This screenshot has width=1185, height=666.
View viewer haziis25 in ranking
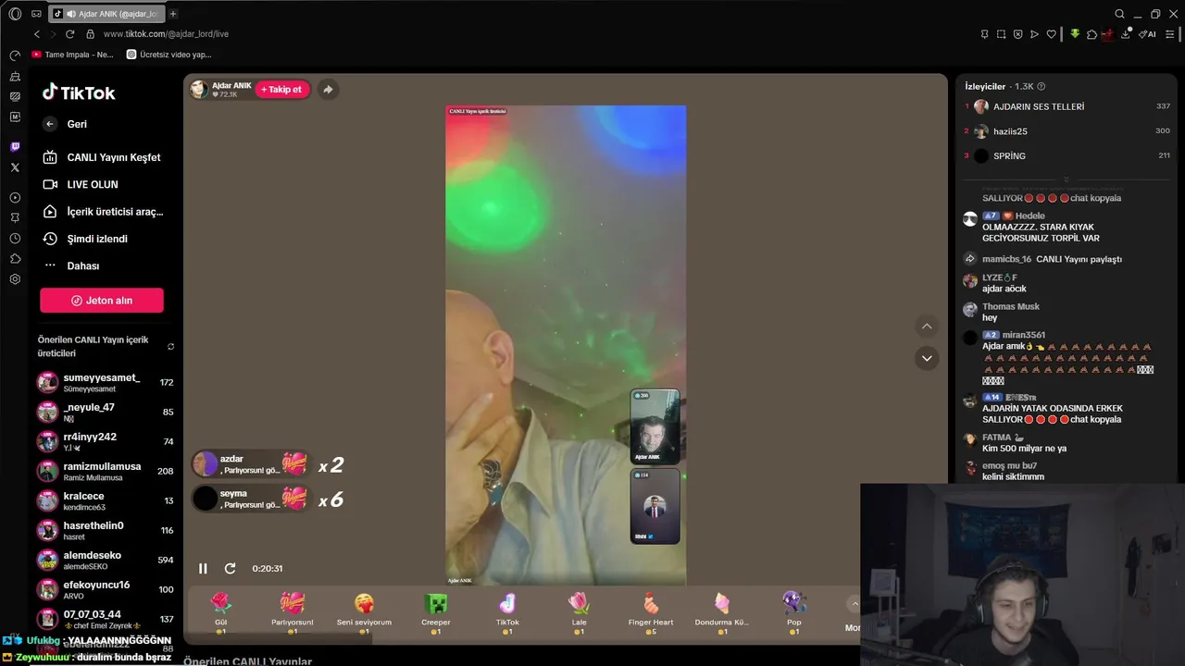1066,131
